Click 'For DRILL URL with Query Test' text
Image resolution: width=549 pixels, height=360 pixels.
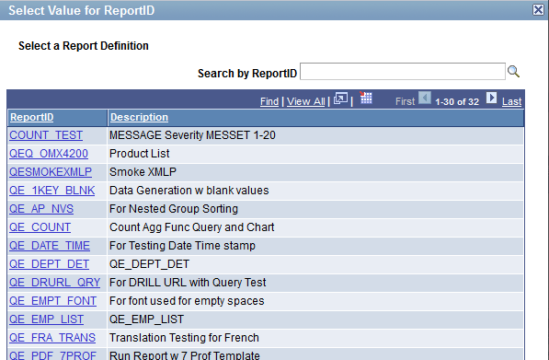coord(188,283)
